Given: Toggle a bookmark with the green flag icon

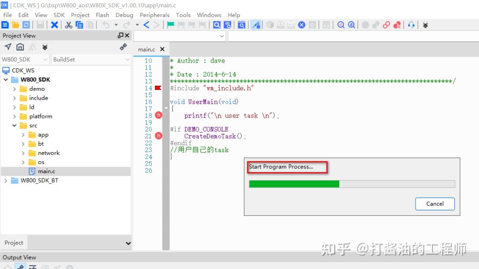Looking at the screenshot, I should coord(170,25).
